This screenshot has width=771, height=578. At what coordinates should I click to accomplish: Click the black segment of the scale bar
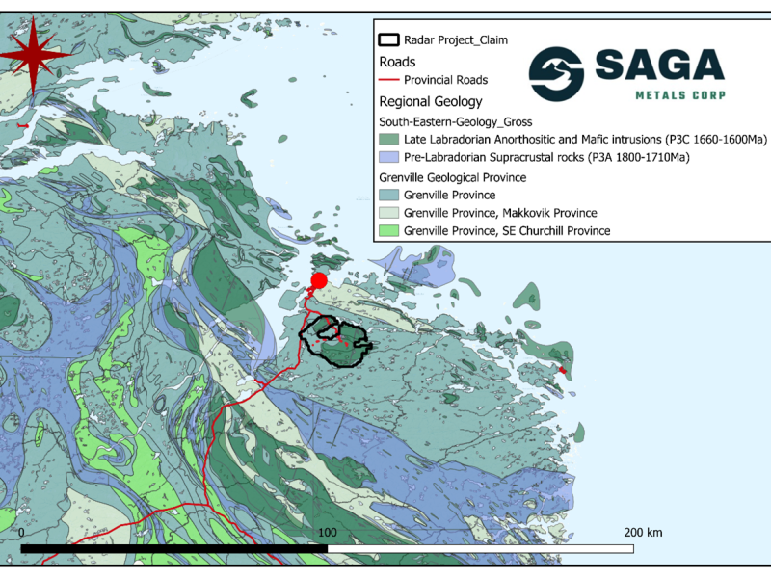[x=173, y=548]
